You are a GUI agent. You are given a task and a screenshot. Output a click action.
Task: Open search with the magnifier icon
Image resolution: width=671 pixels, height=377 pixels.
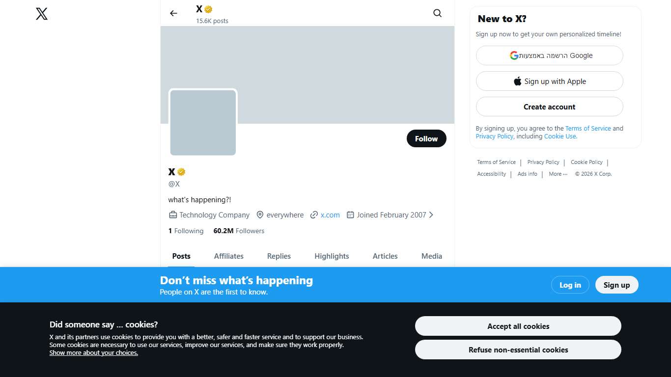click(437, 13)
